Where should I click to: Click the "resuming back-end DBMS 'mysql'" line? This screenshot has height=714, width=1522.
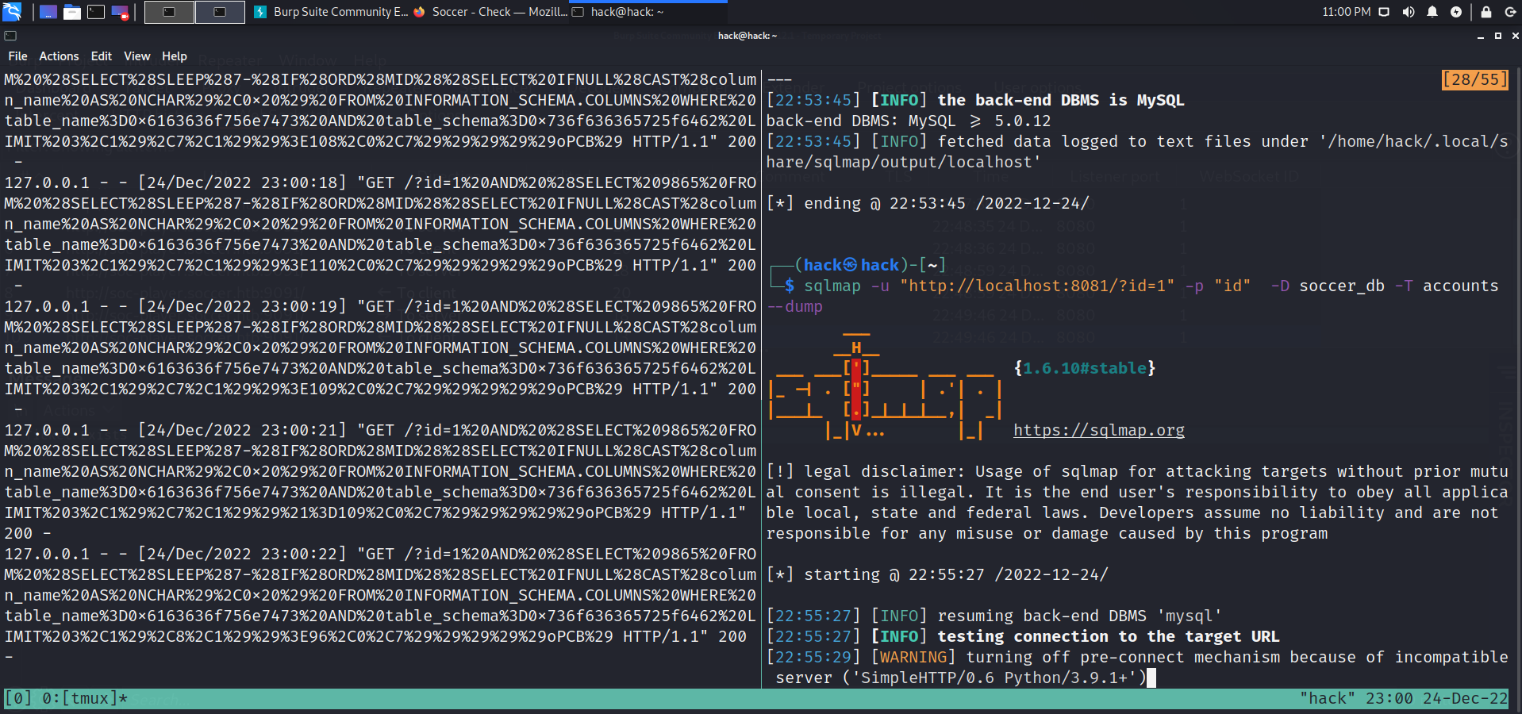coord(994,616)
